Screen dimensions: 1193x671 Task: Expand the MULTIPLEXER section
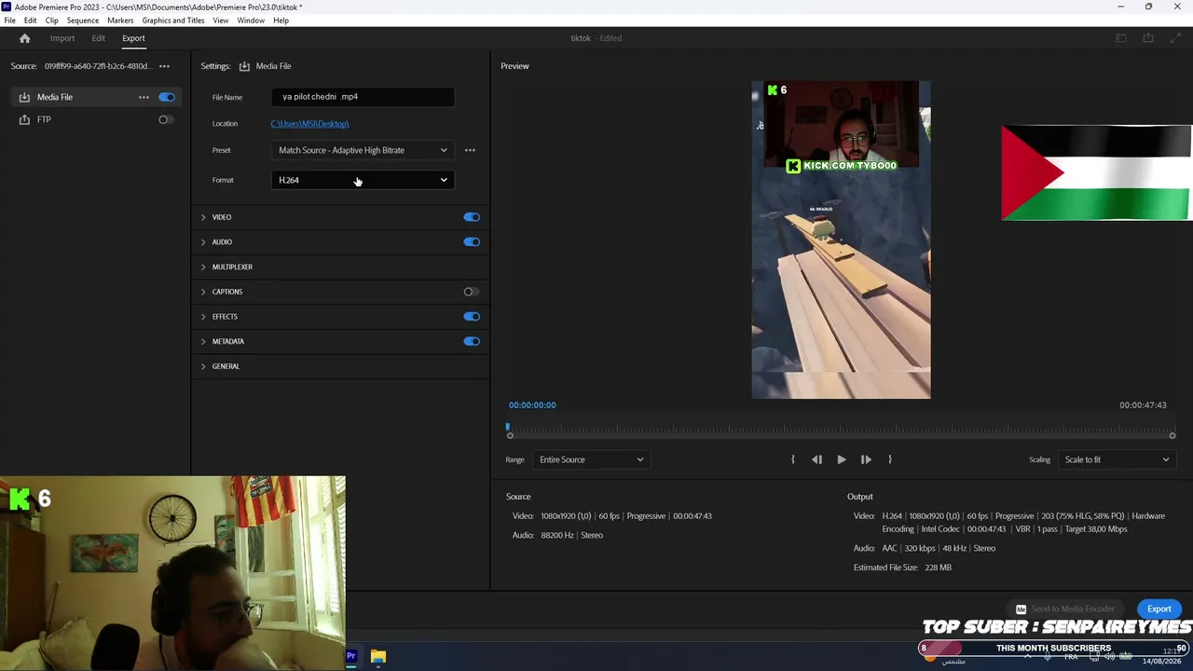(x=203, y=267)
